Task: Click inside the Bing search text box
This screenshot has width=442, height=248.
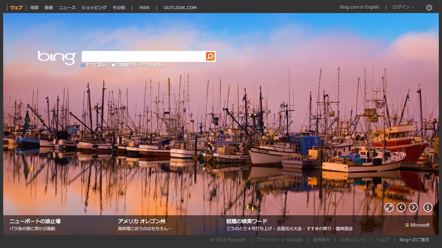Action: [x=144, y=57]
